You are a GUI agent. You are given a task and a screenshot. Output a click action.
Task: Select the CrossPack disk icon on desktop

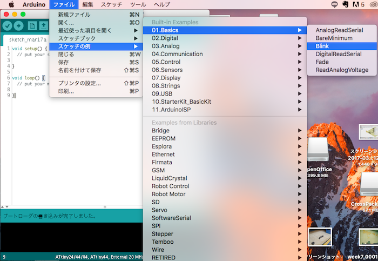pos(369,184)
